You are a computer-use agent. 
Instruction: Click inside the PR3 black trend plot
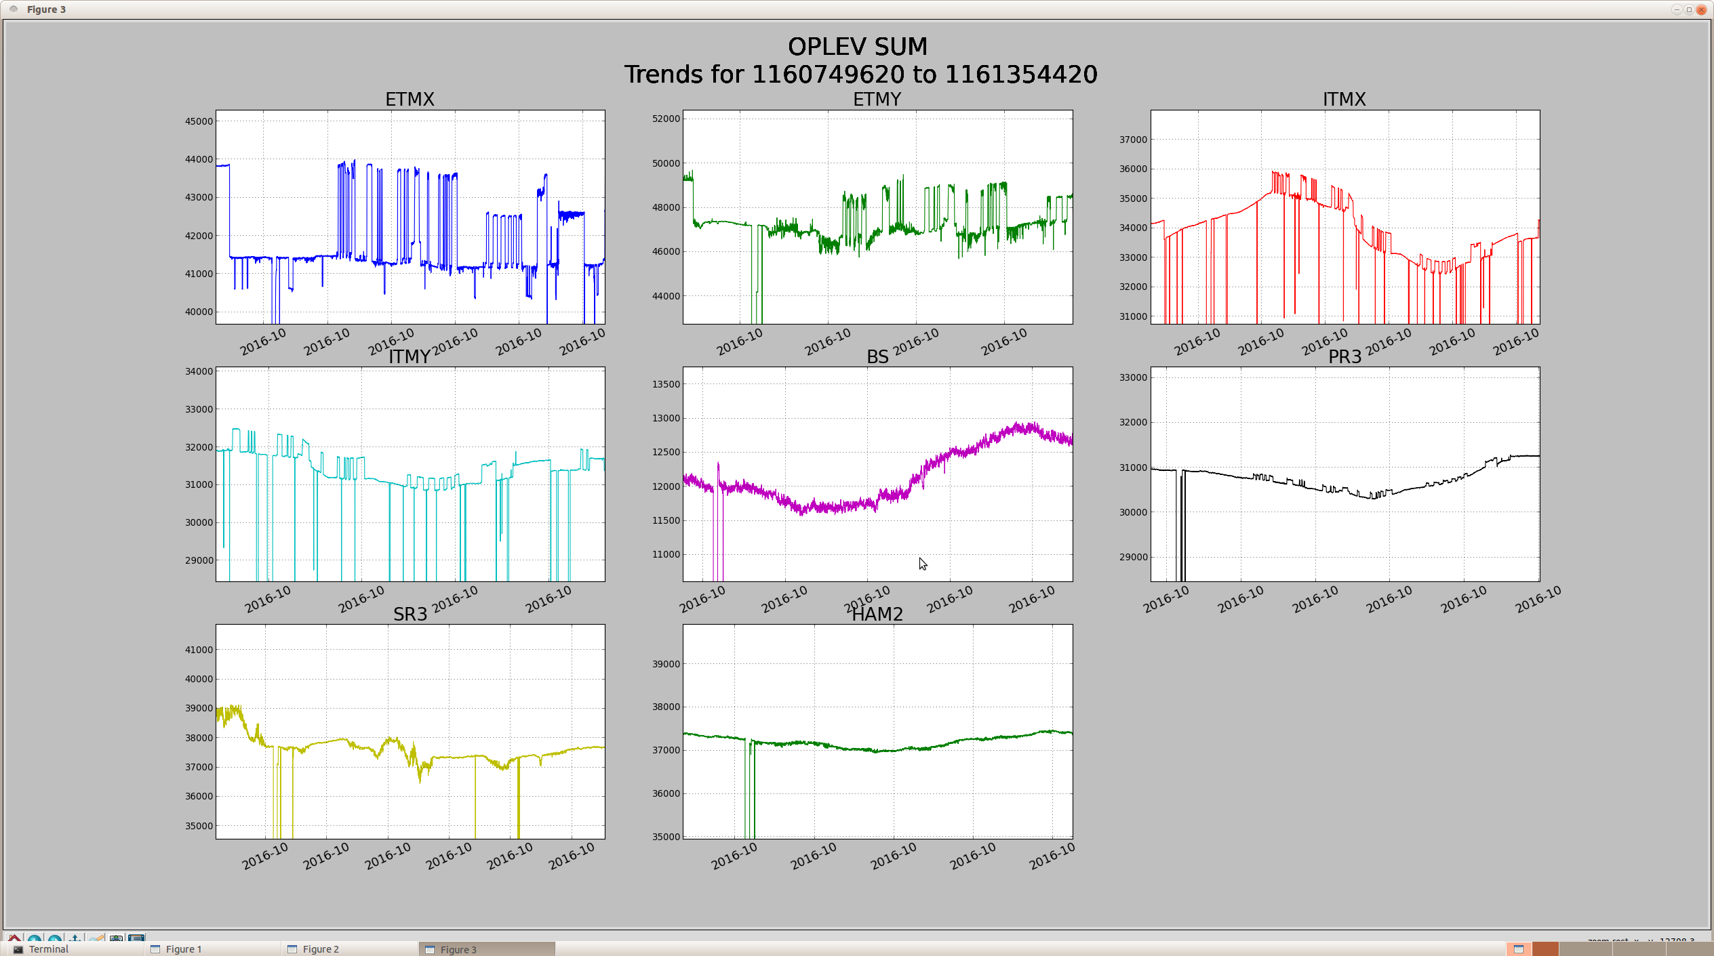pos(1344,474)
